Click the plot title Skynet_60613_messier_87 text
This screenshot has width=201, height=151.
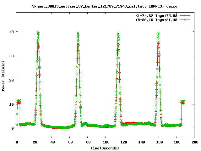tap(105, 6)
